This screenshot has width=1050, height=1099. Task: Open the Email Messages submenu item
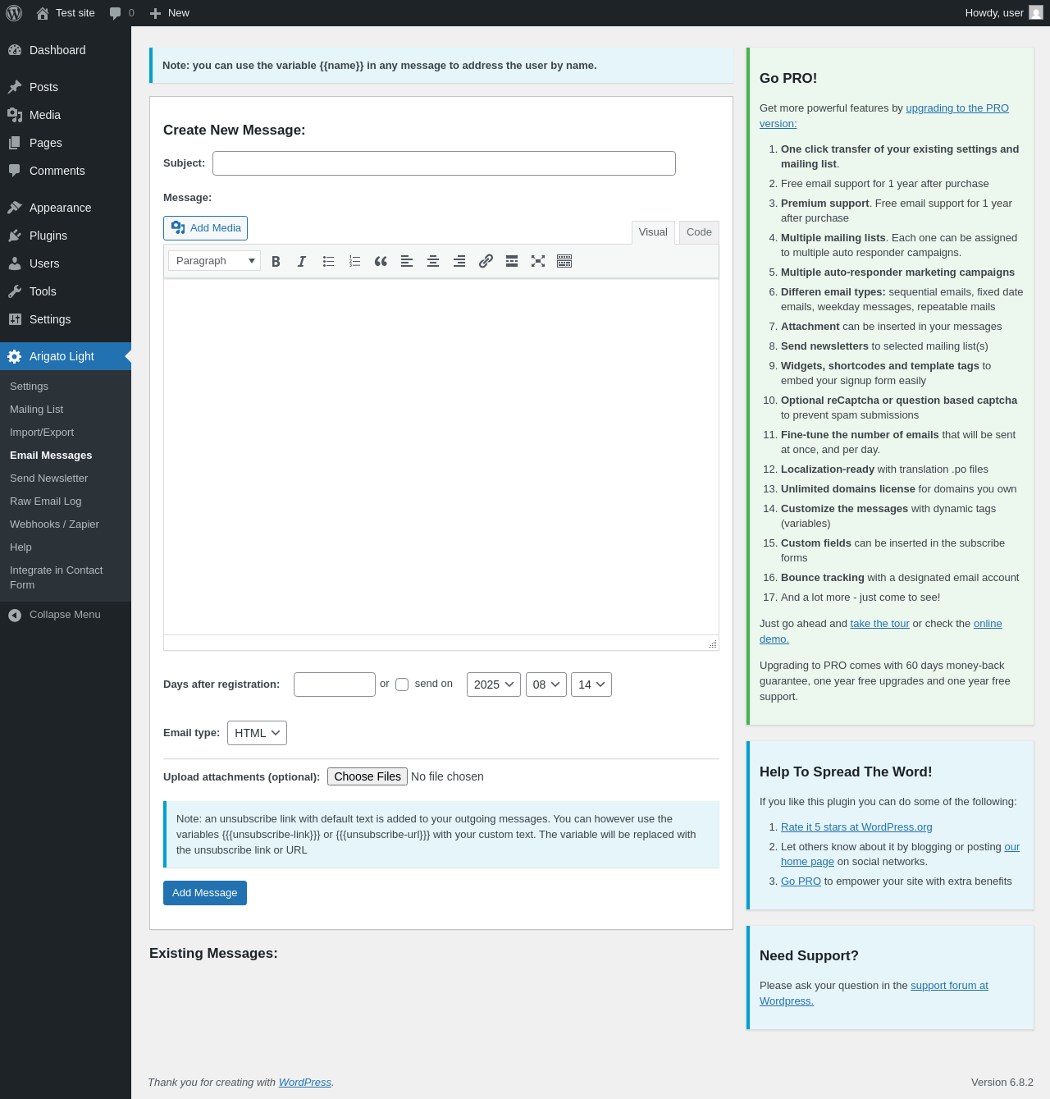pos(66,456)
